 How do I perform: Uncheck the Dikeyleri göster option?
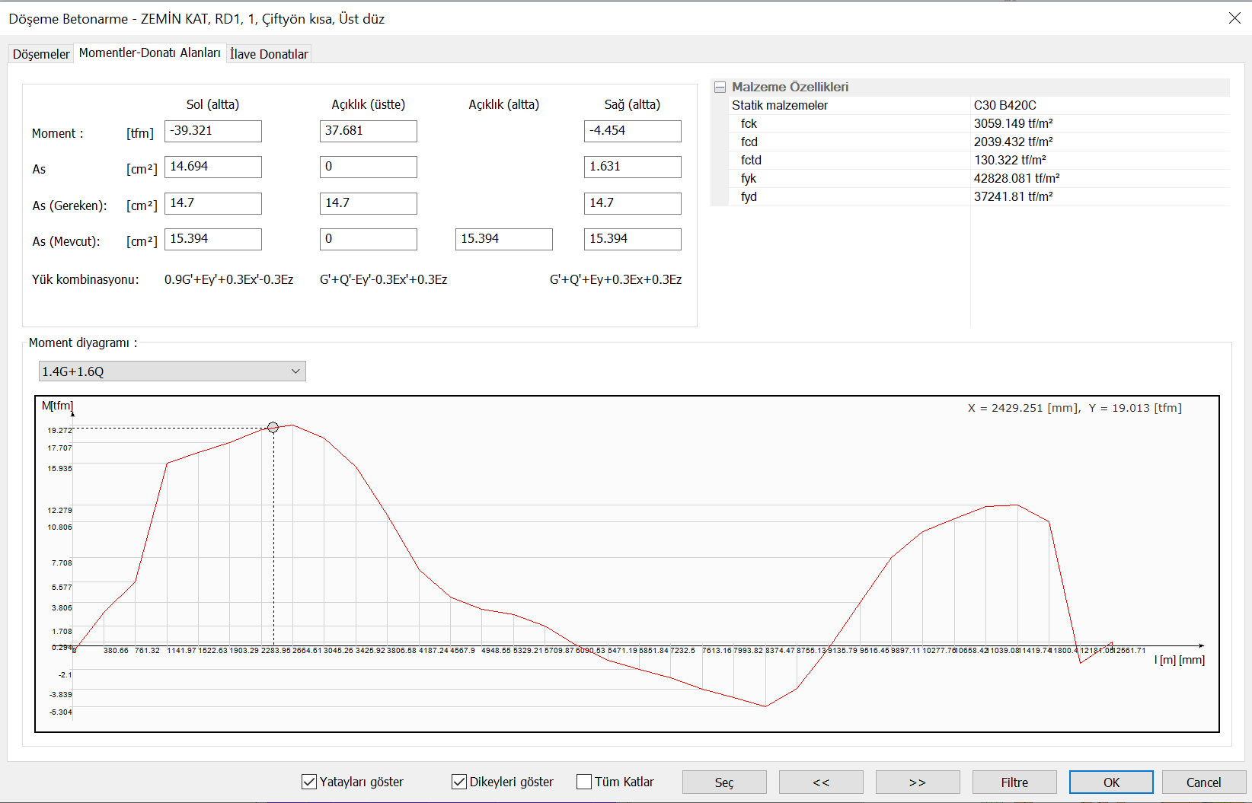point(459,782)
